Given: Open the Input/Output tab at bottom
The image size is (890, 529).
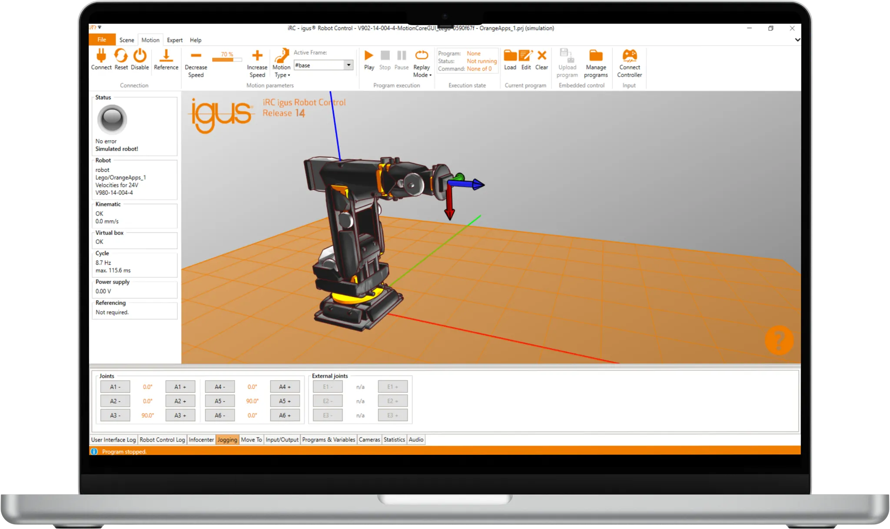Looking at the screenshot, I should [281, 440].
